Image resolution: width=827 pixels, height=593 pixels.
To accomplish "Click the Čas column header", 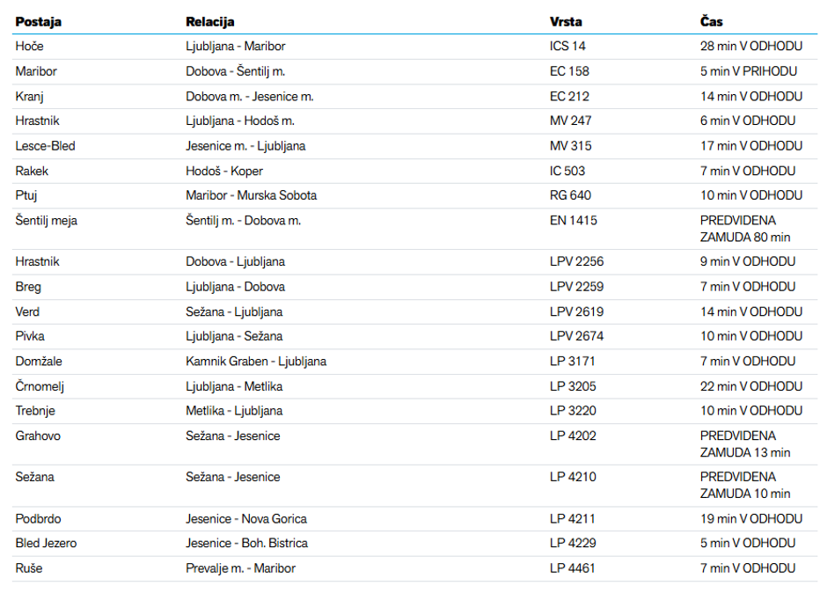I will 711,21.
